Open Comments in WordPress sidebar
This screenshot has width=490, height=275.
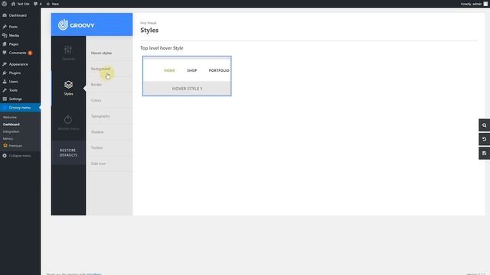click(x=20, y=53)
